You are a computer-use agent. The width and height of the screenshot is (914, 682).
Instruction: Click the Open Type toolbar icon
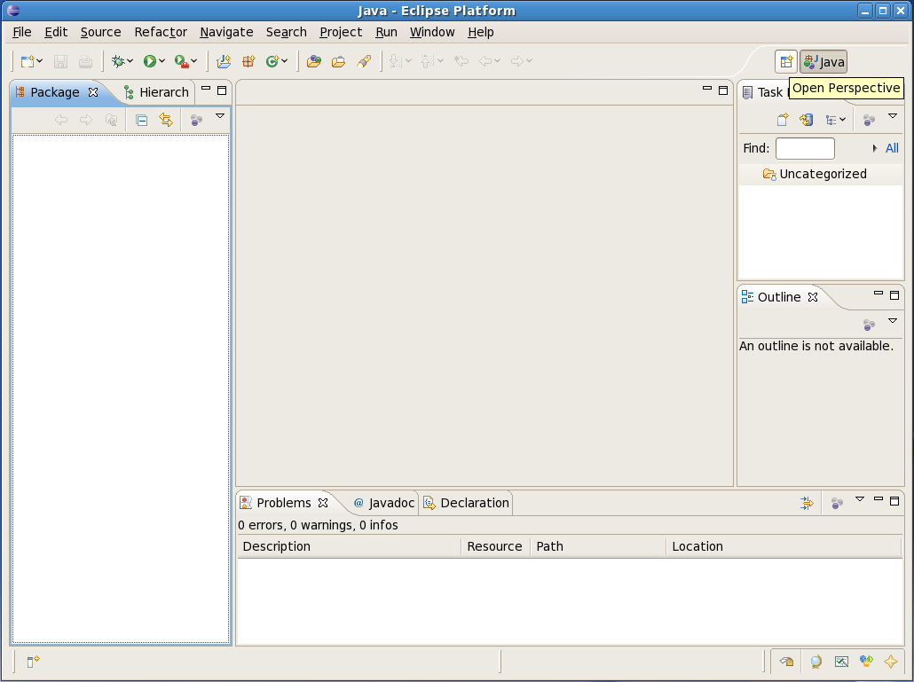(312, 61)
